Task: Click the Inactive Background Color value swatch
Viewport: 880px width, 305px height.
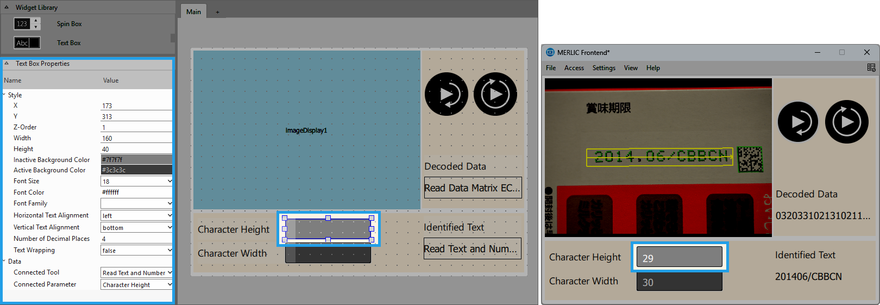Action: (136, 160)
